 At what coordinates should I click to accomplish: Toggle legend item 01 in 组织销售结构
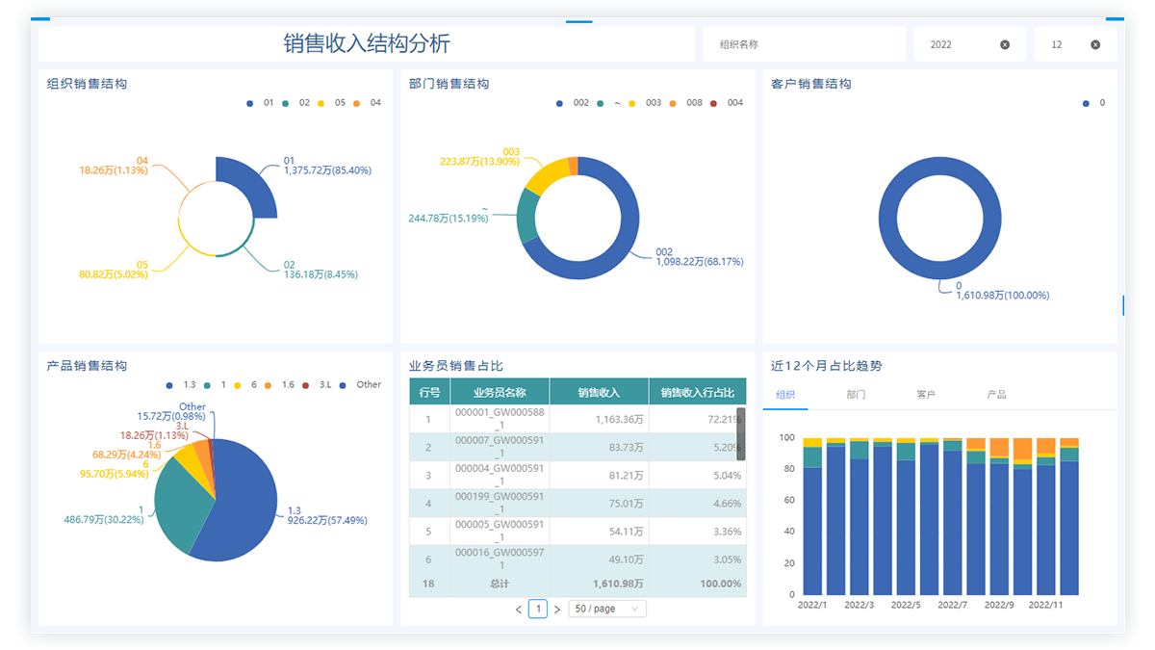pos(260,103)
